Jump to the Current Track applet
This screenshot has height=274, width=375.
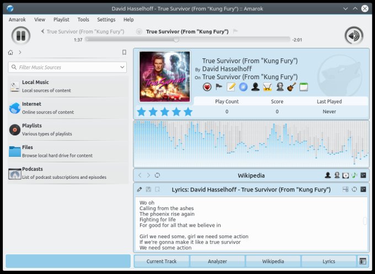click(162, 261)
